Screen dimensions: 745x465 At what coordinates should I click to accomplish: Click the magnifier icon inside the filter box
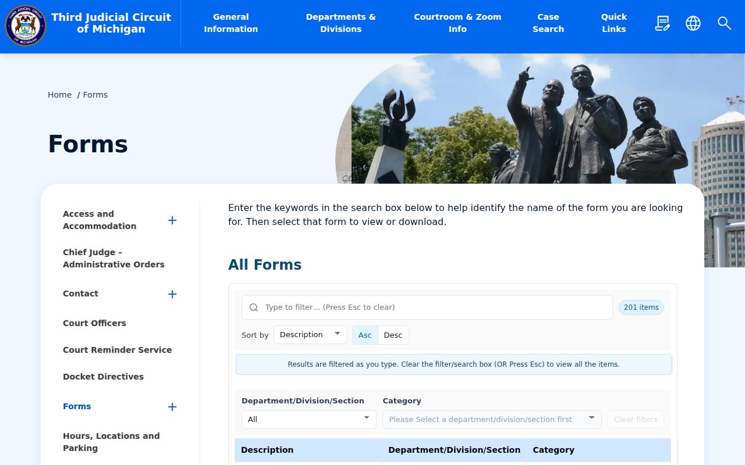pos(254,307)
